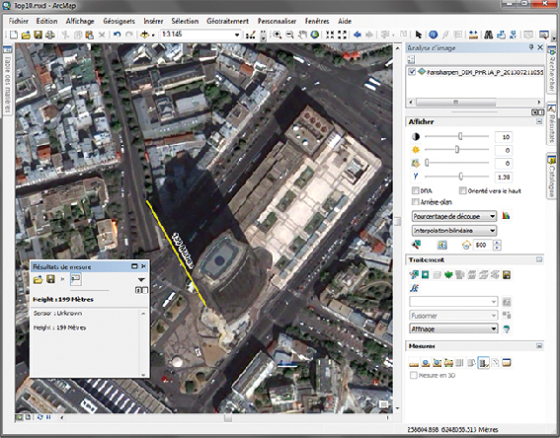Pin the Analyse d'image panel
This screenshot has height=438, width=560.
click(531, 47)
